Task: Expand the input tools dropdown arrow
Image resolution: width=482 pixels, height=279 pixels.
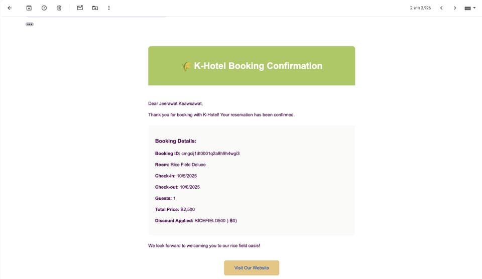Action: (474, 8)
